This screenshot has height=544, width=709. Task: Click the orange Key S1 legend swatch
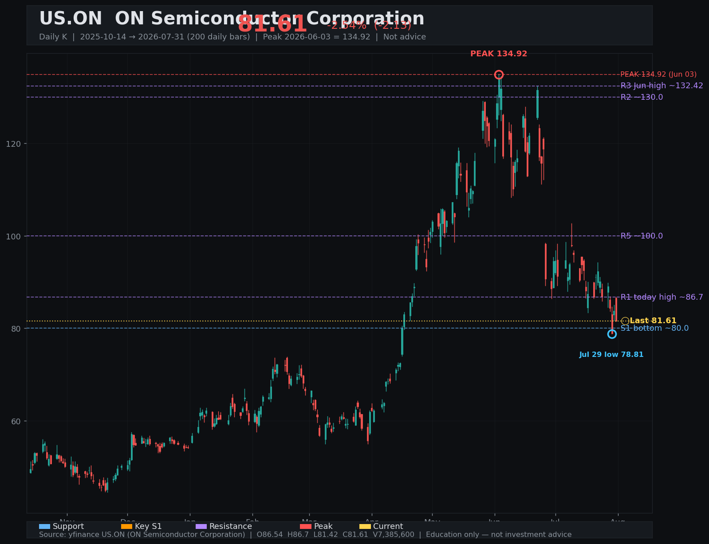pyautogui.click(x=126, y=526)
